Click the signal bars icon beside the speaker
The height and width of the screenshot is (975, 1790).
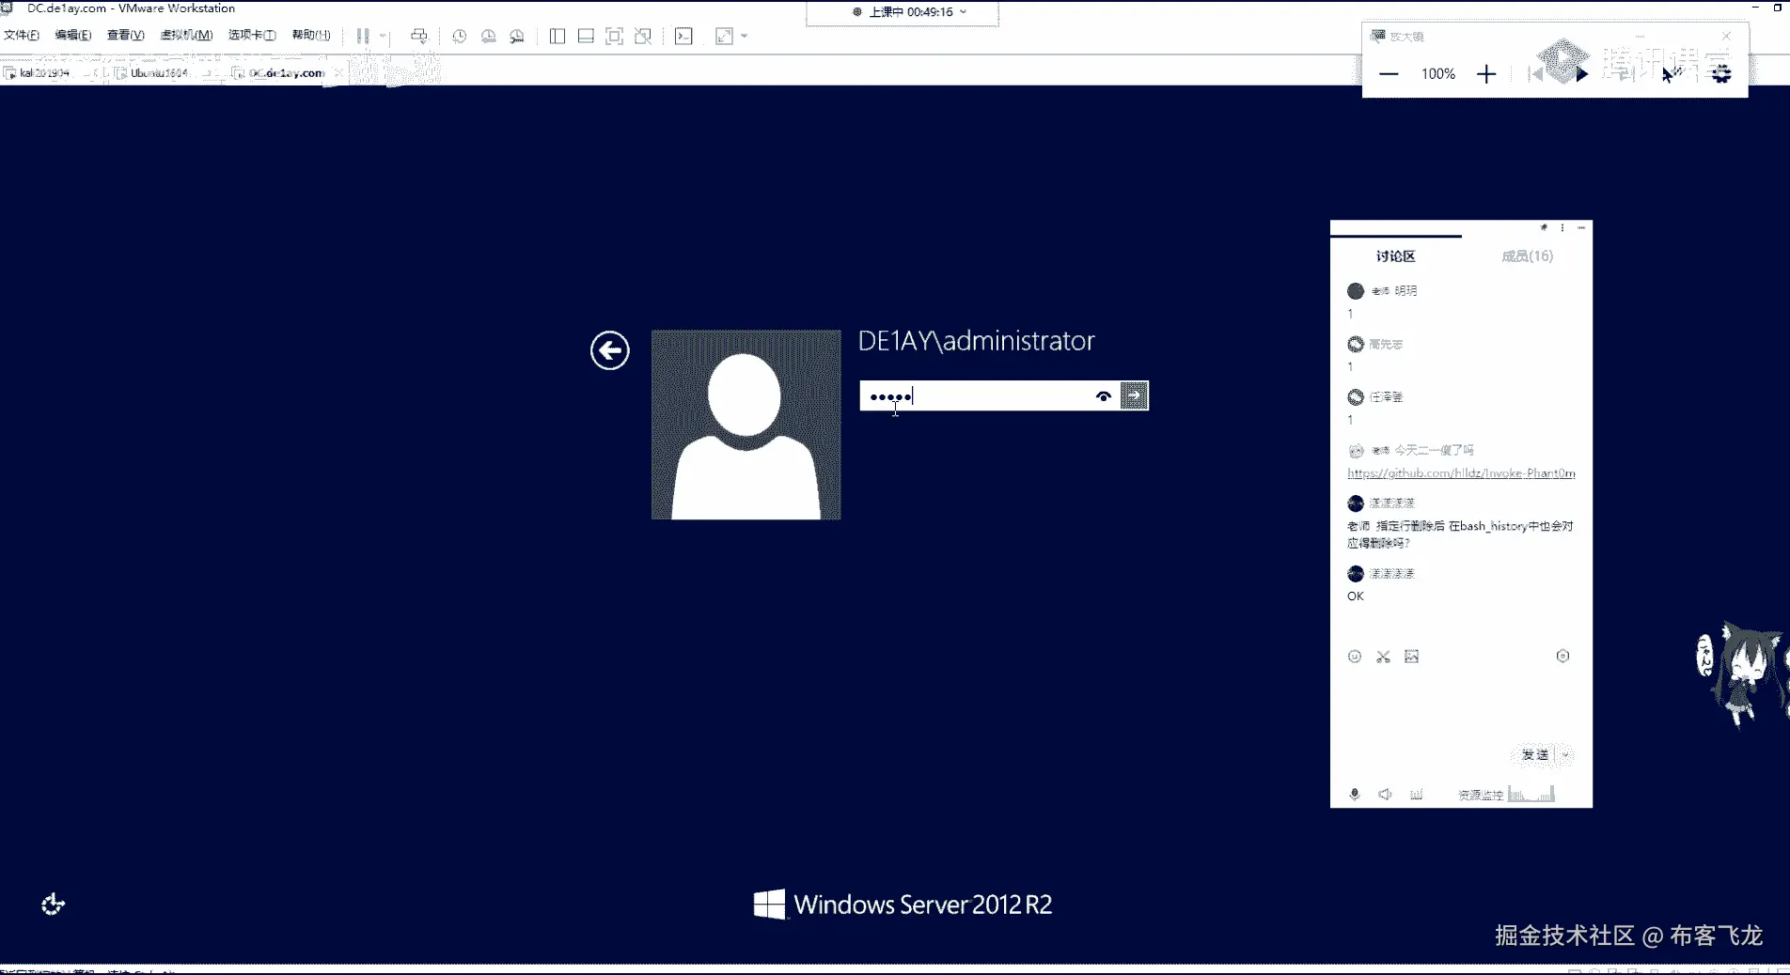point(1417,795)
